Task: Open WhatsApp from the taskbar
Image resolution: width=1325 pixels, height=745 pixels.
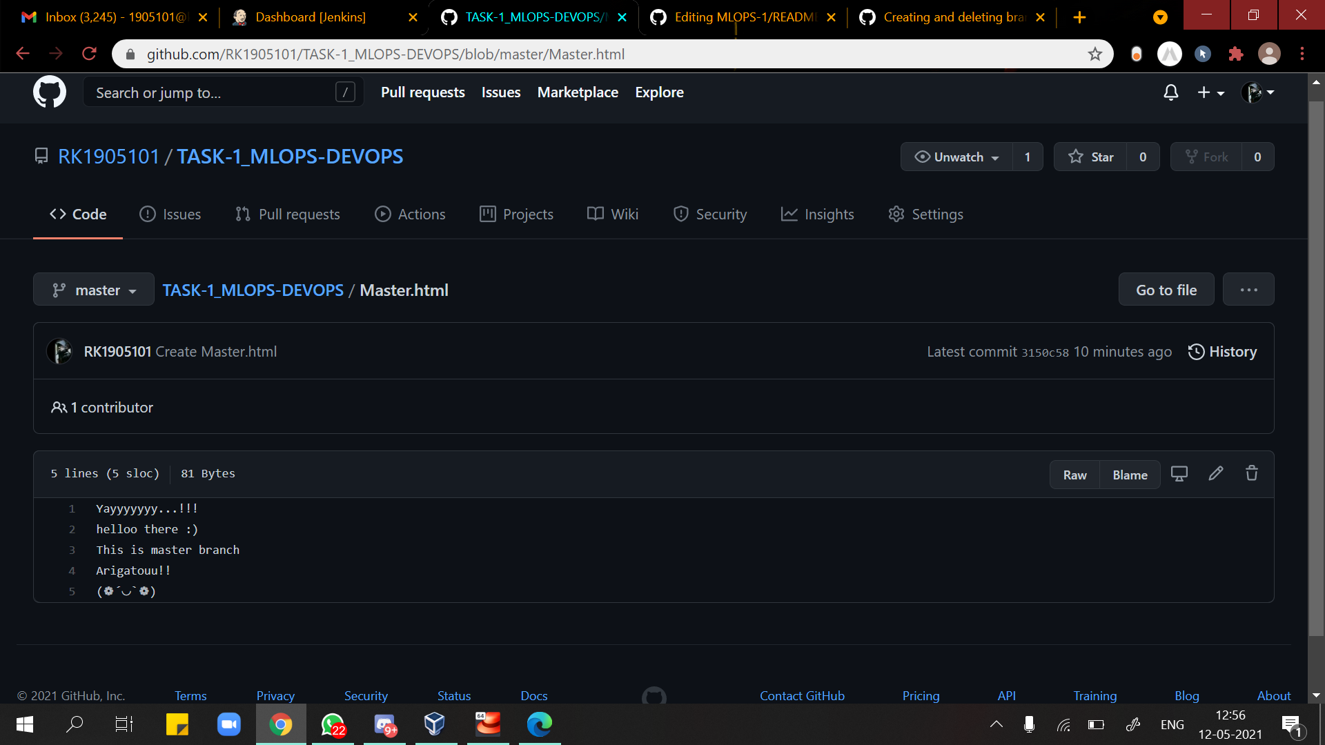Action: click(x=333, y=724)
